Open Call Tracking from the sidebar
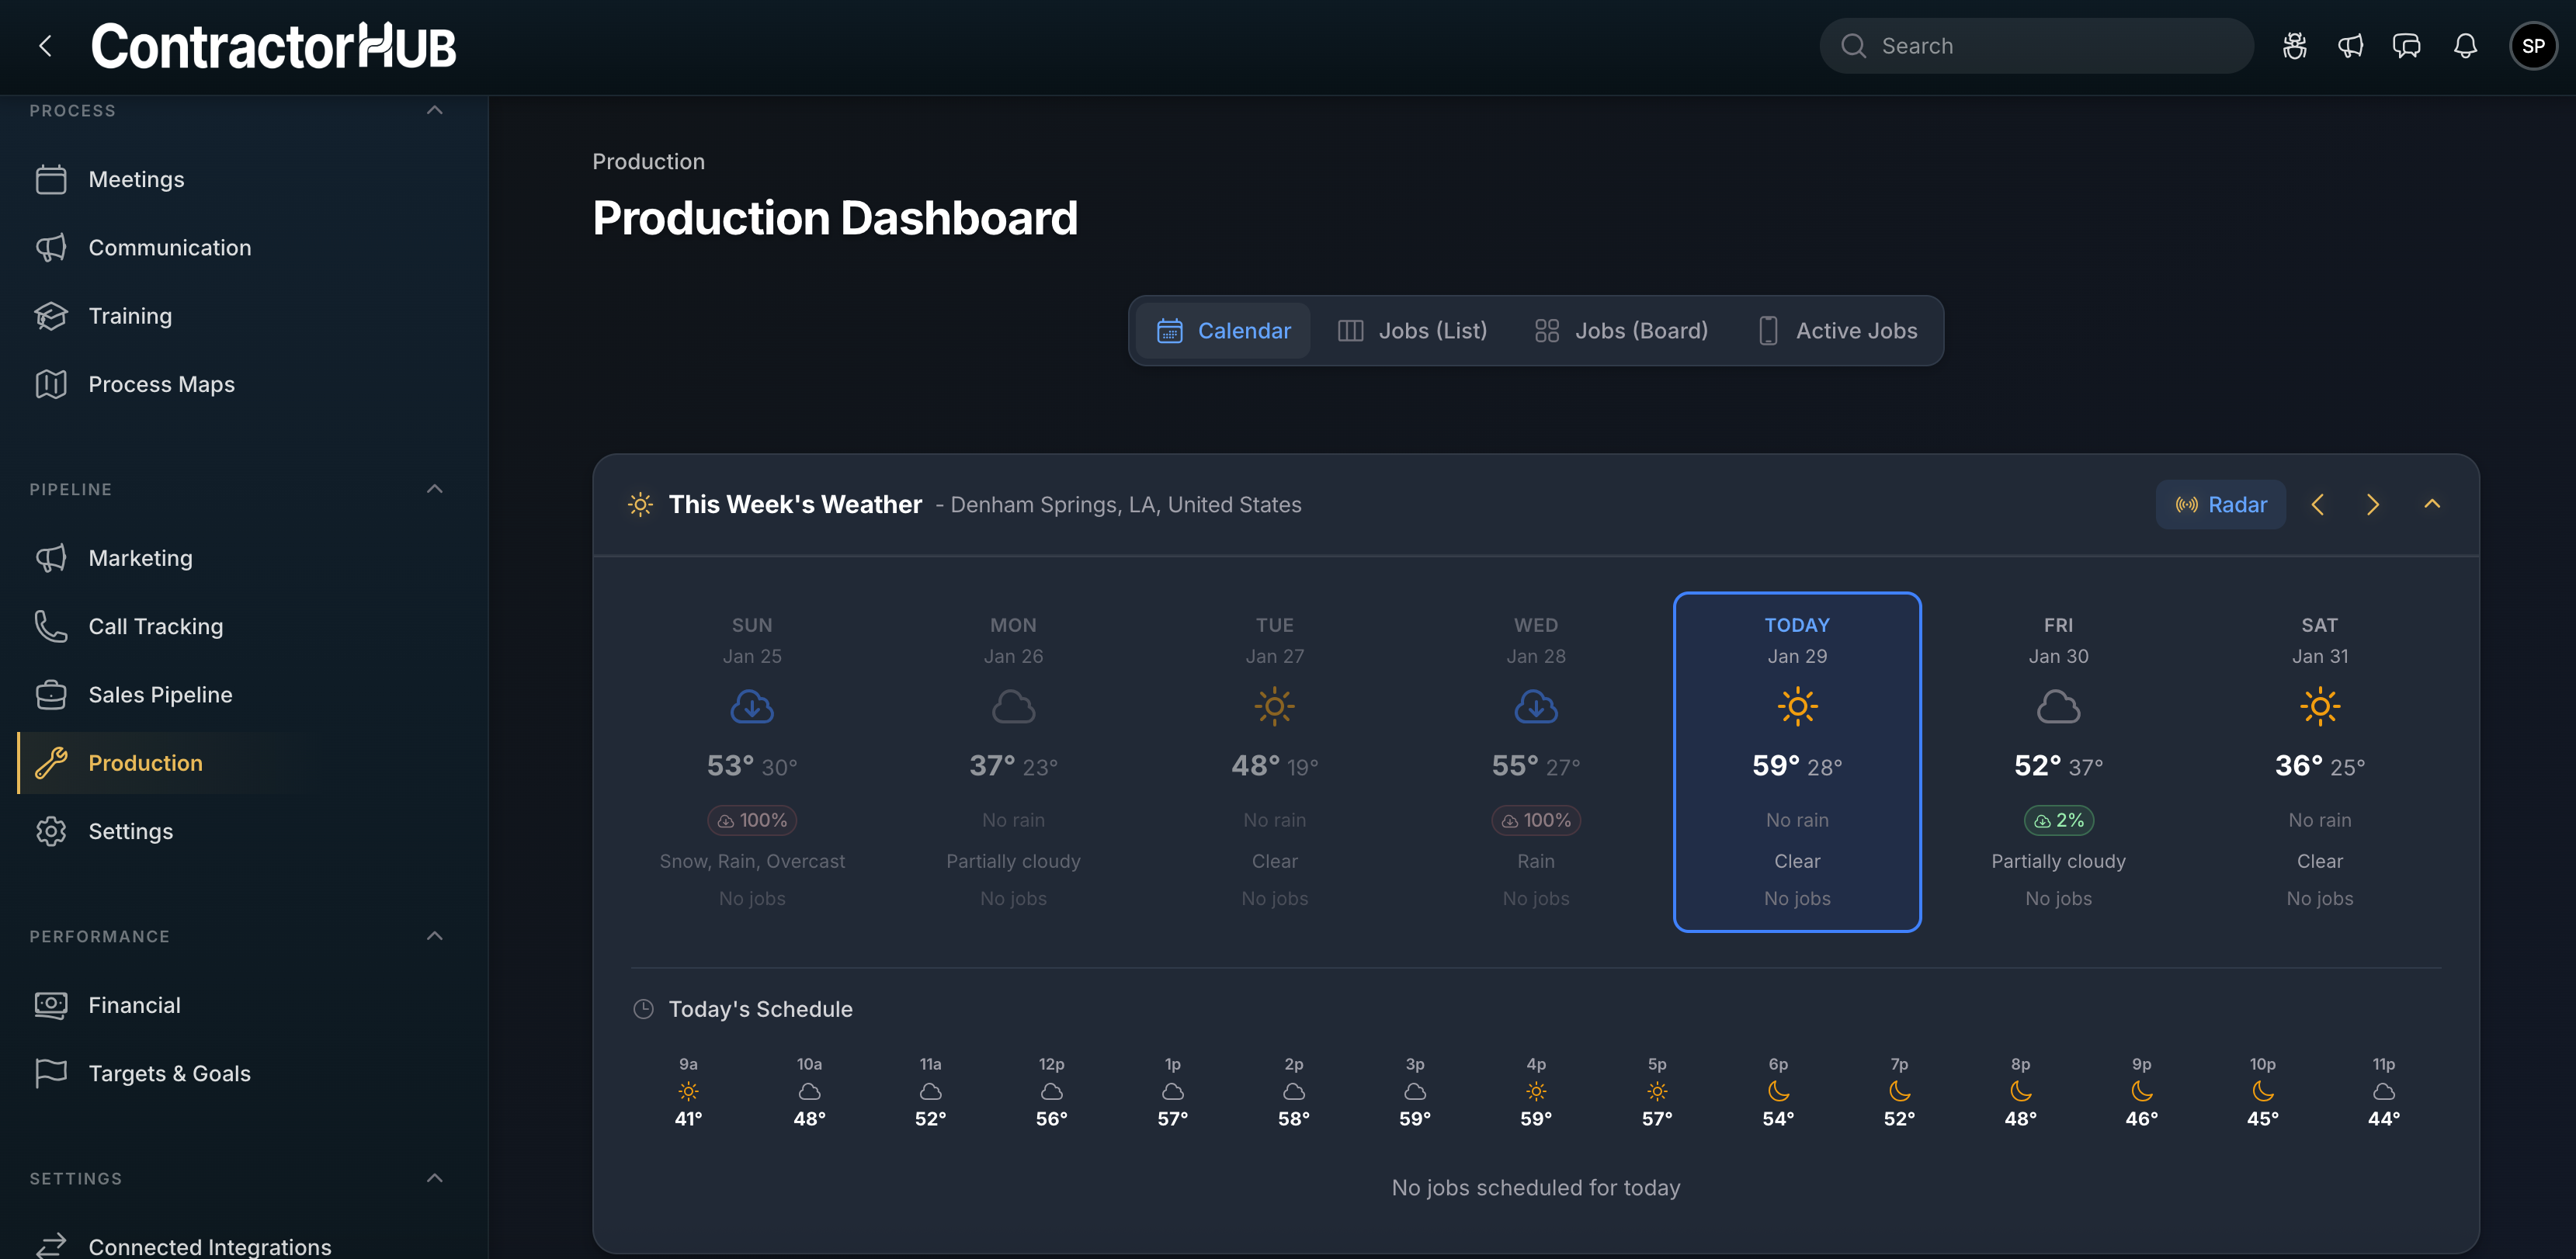2576x1259 pixels. [156, 626]
